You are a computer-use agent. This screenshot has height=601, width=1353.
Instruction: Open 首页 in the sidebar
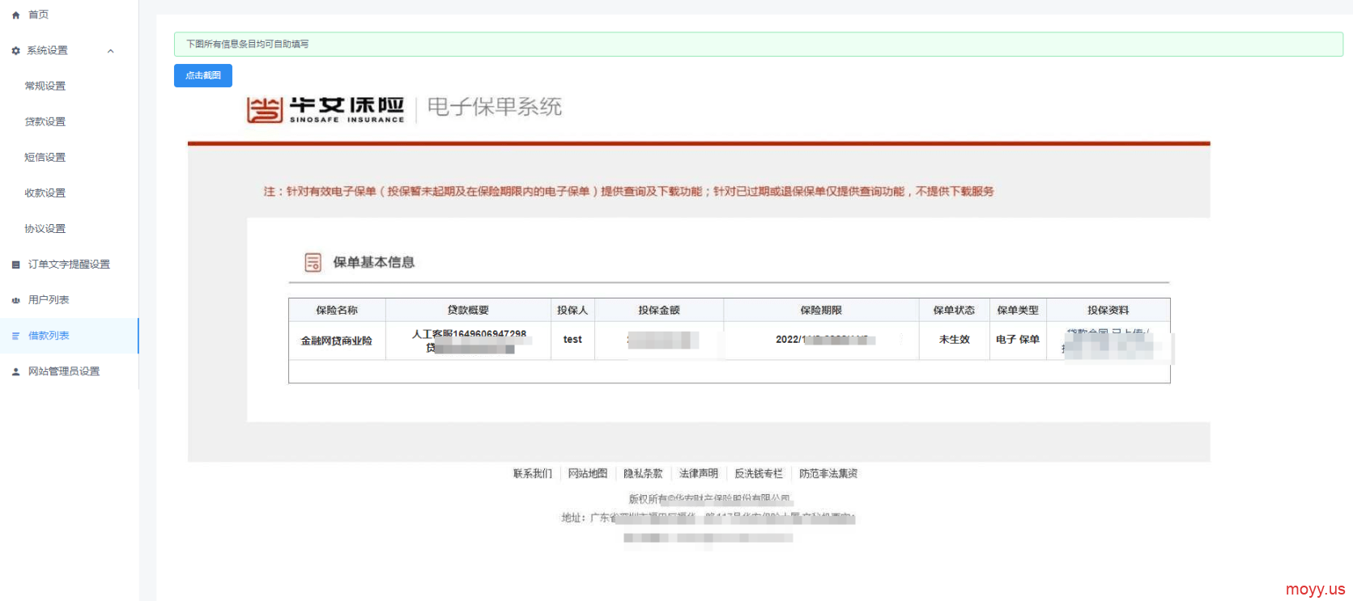(x=38, y=15)
